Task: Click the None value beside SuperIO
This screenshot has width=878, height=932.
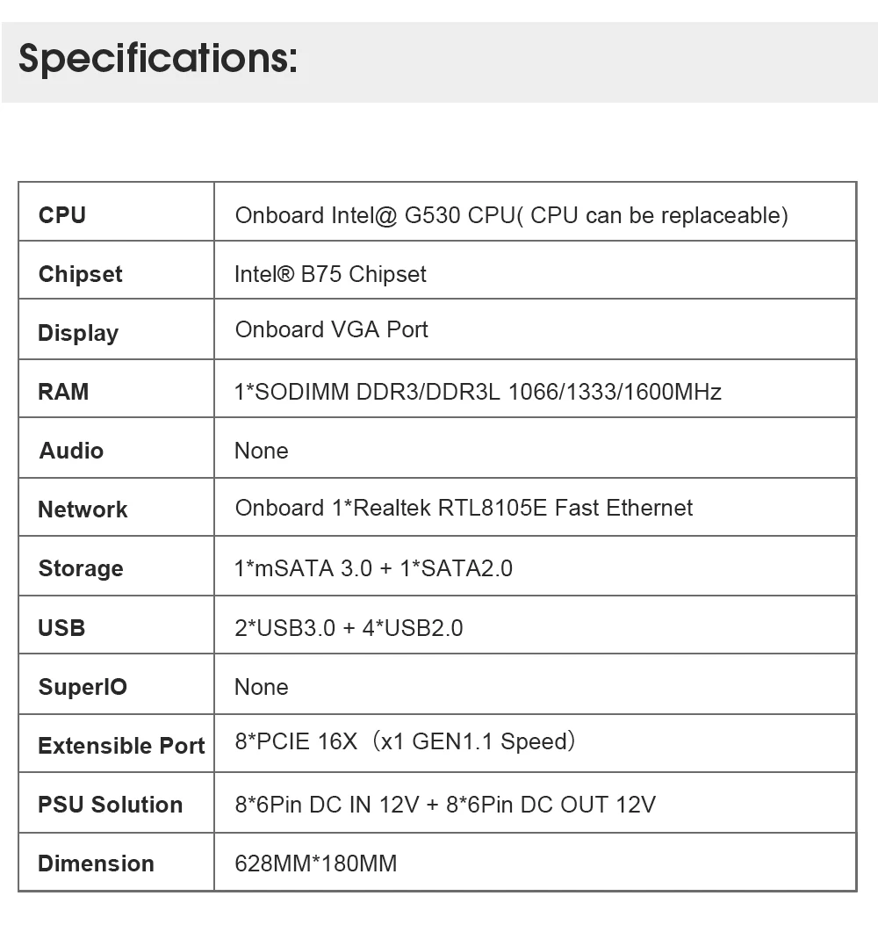Action: [261, 687]
